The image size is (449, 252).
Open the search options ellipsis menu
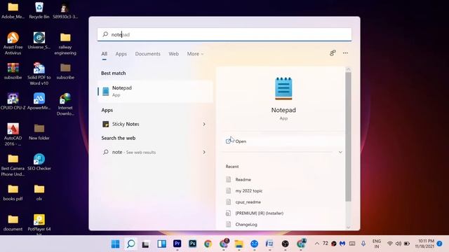(345, 53)
